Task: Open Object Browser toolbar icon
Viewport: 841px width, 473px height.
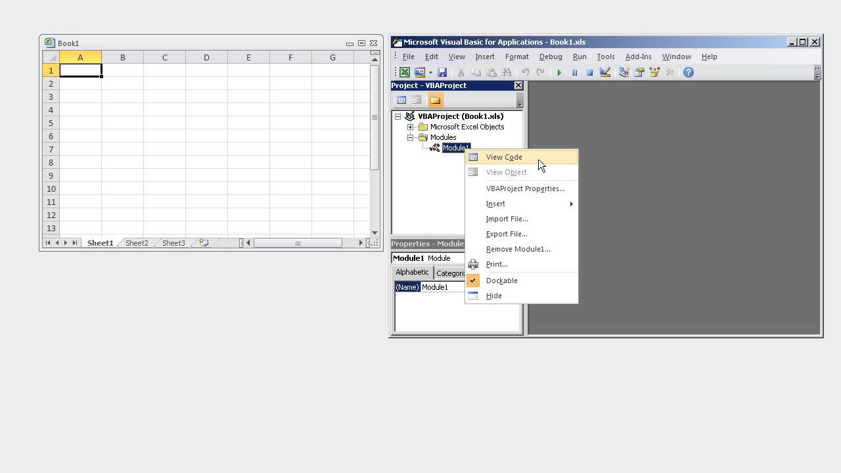Action: point(654,72)
